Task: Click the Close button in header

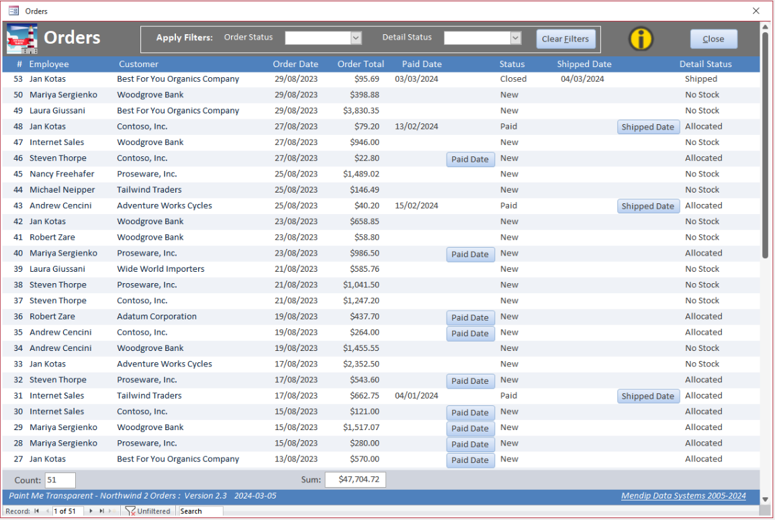Action: 713,39
